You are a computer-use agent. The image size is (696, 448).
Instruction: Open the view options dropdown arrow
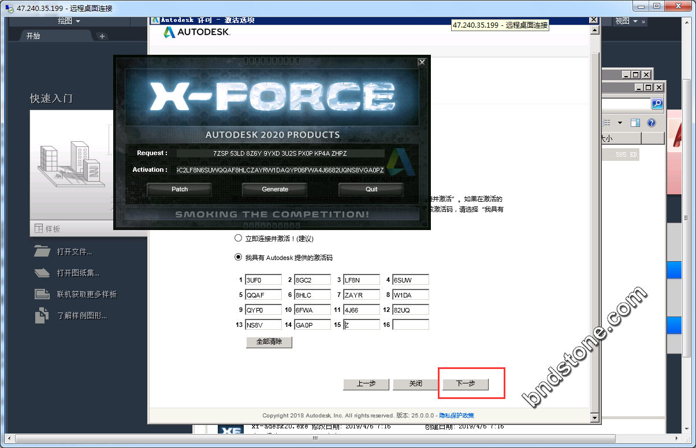tap(620, 123)
